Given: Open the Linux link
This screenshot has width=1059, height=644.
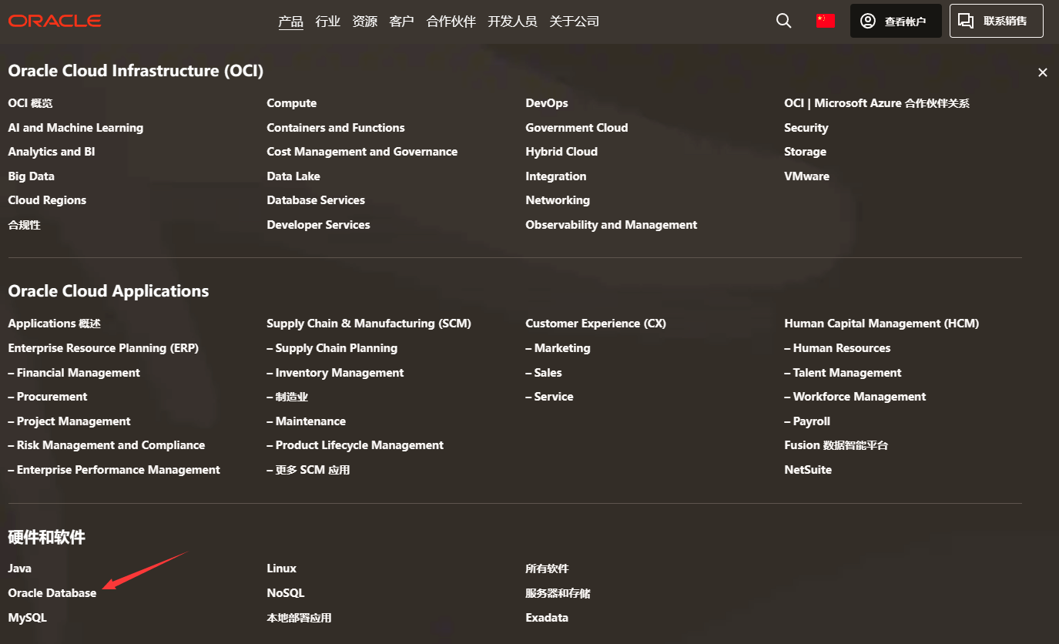Looking at the screenshot, I should tap(282, 569).
